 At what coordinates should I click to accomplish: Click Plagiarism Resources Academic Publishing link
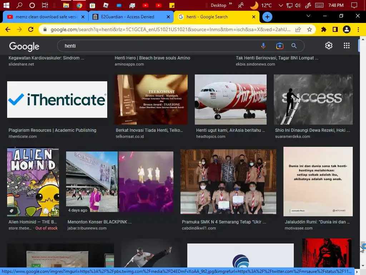point(53,130)
